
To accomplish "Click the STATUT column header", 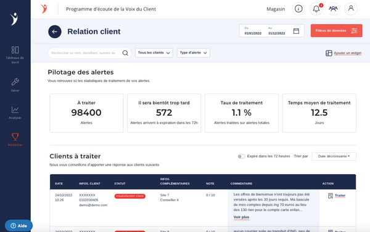I will coord(120,183).
